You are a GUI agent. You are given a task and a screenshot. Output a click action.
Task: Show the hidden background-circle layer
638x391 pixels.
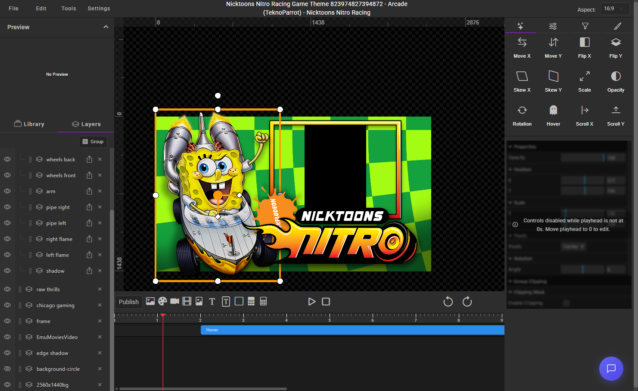pos(7,369)
